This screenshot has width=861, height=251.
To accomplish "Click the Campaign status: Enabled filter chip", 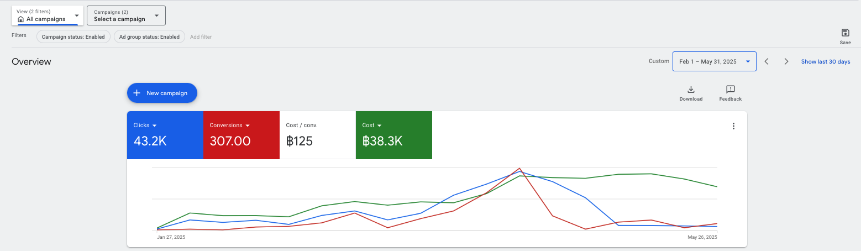I will [x=73, y=36].
